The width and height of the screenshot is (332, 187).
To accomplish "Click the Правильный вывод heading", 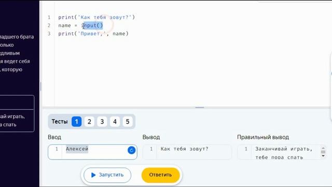I will click(263, 137).
